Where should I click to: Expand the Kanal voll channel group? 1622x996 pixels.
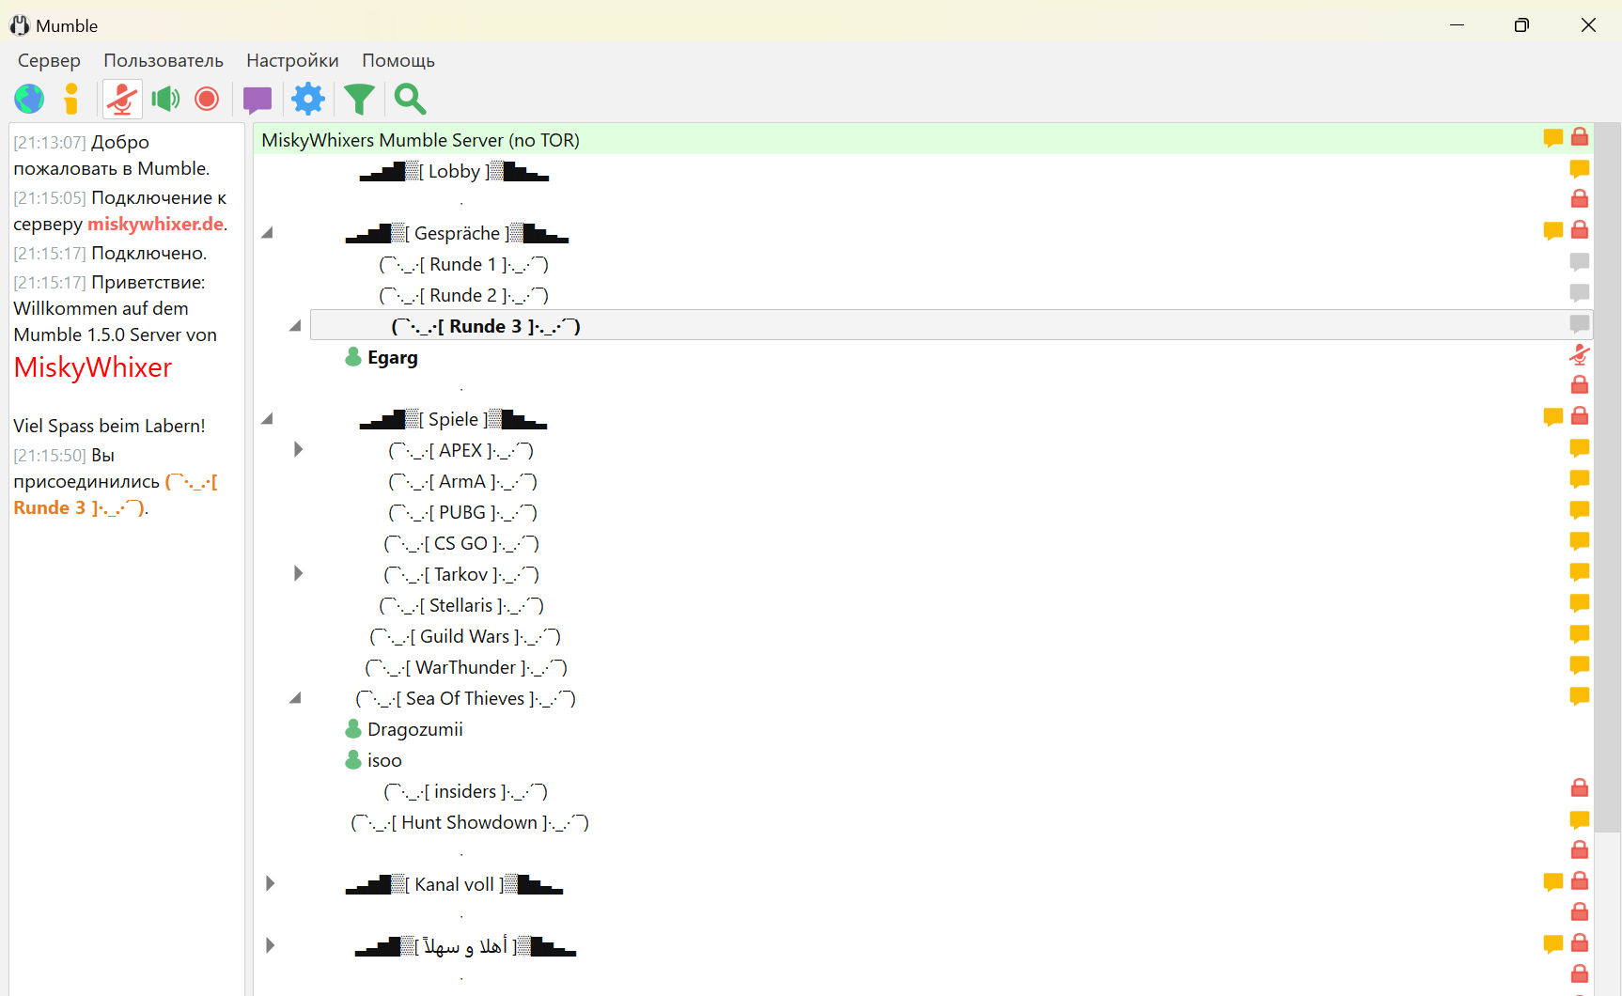click(x=270, y=884)
